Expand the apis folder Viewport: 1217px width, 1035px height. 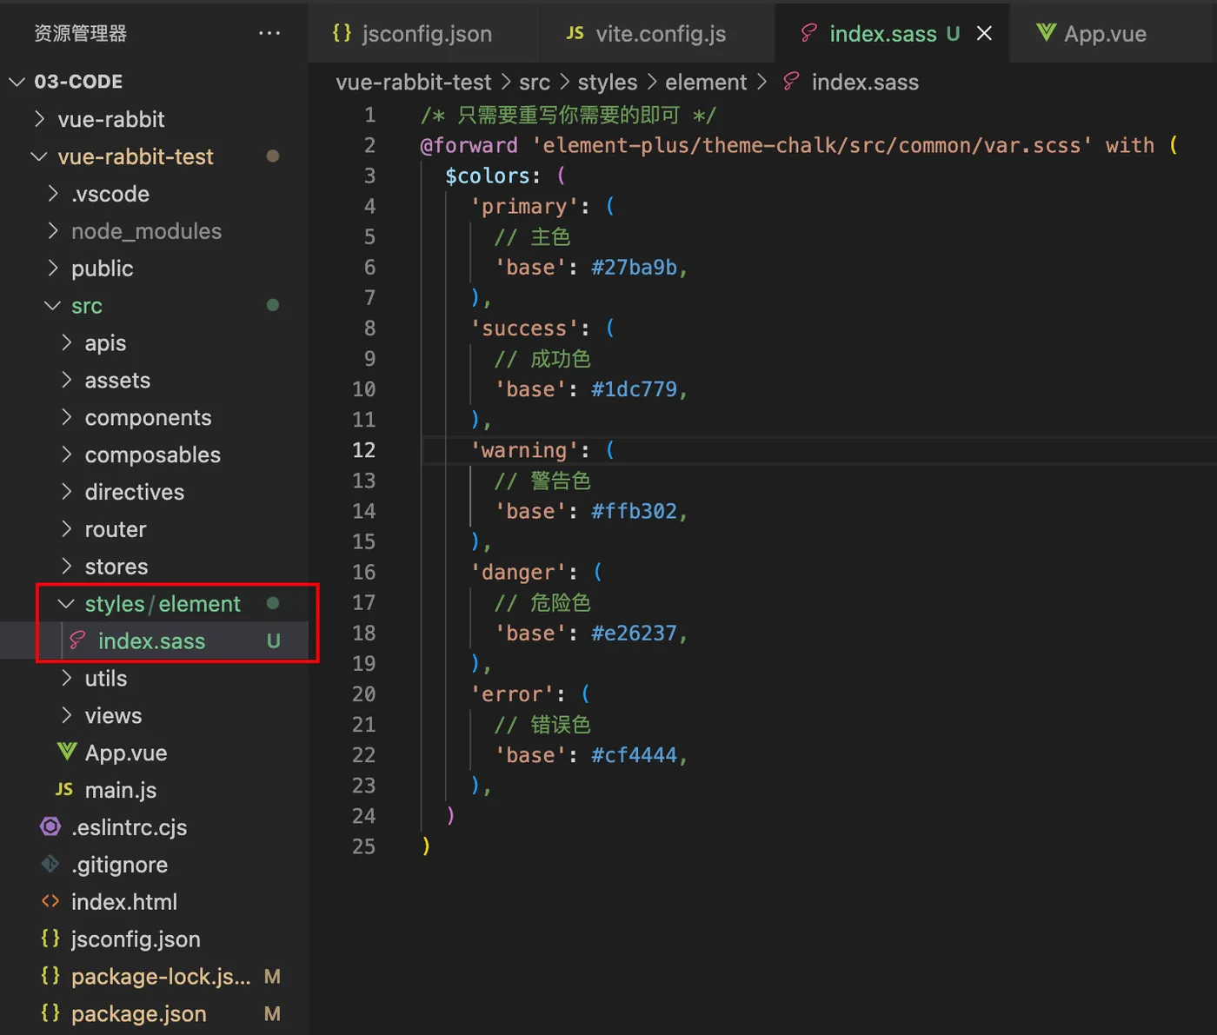pos(67,342)
